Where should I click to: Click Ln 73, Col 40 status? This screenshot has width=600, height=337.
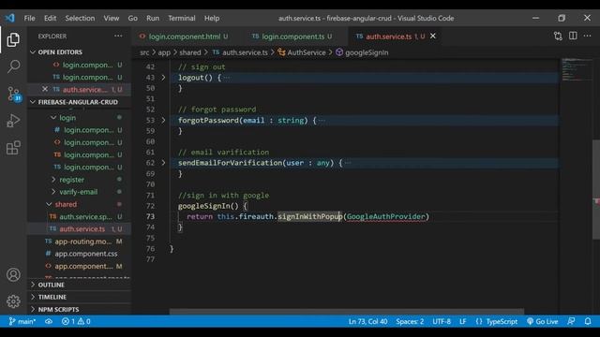pyautogui.click(x=367, y=321)
